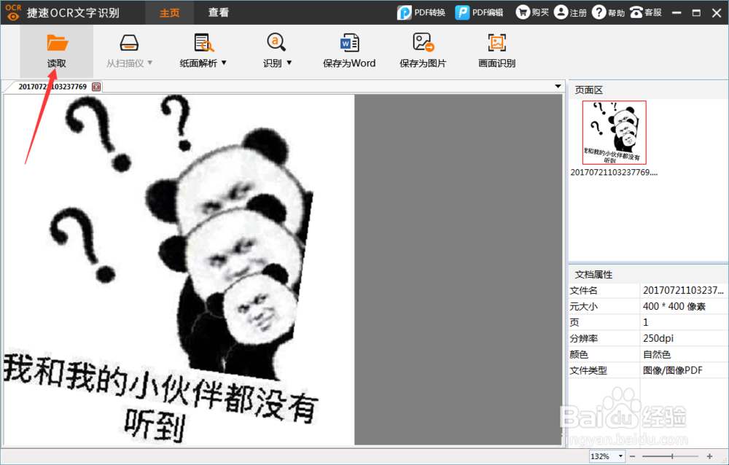Select the page thumbnail in 页面区
The image size is (729, 465).
[x=613, y=133]
